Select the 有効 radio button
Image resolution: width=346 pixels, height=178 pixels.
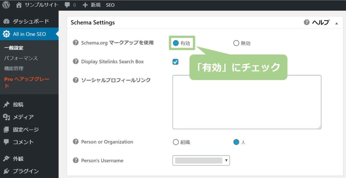(176, 43)
